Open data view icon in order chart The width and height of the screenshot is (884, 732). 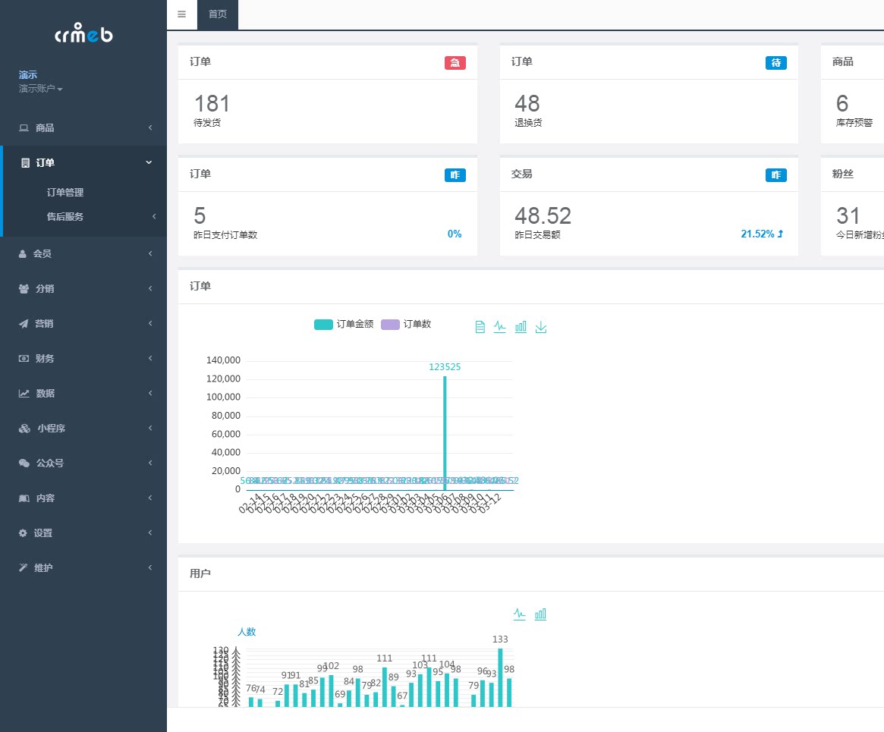click(480, 327)
